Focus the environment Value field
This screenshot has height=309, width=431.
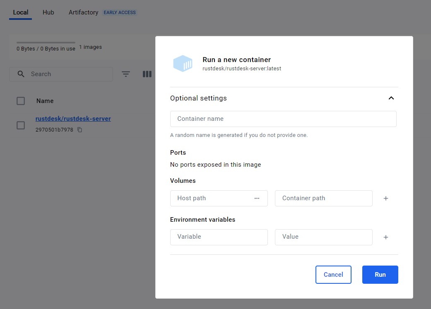point(324,237)
